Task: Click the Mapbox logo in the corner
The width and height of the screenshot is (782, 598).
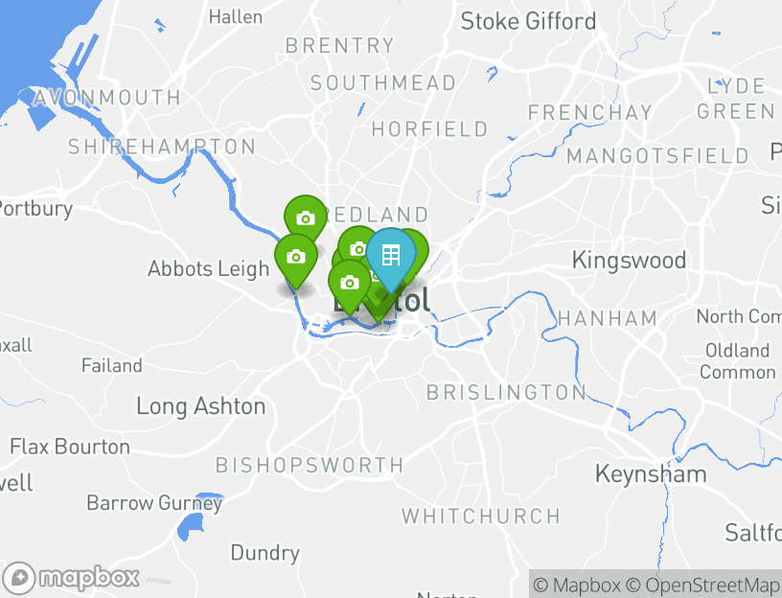Action: click(70, 578)
